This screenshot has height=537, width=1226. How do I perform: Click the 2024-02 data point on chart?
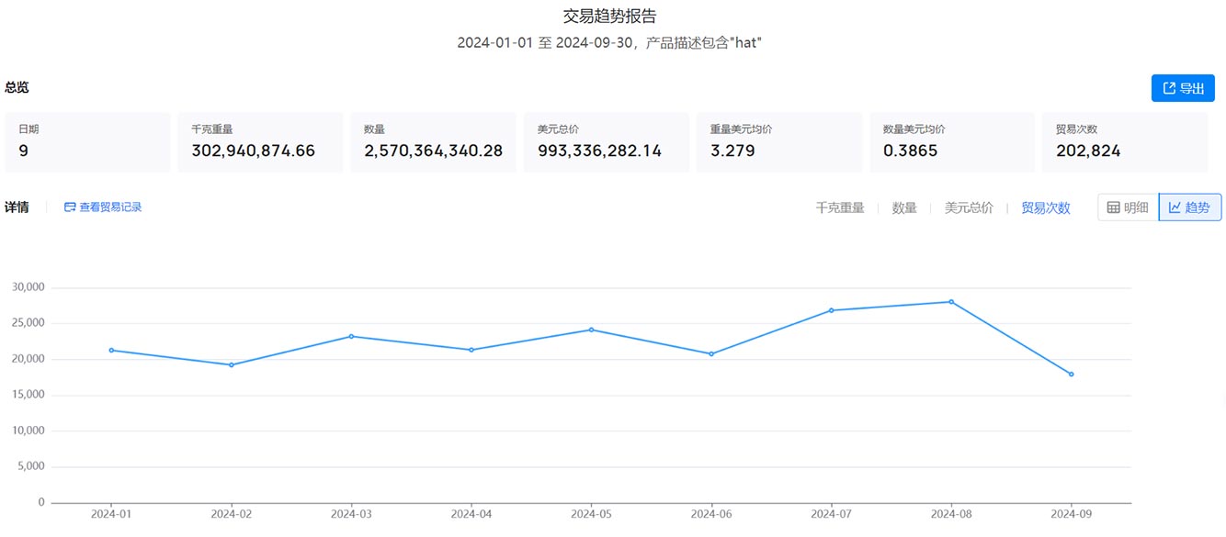pos(231,364)
